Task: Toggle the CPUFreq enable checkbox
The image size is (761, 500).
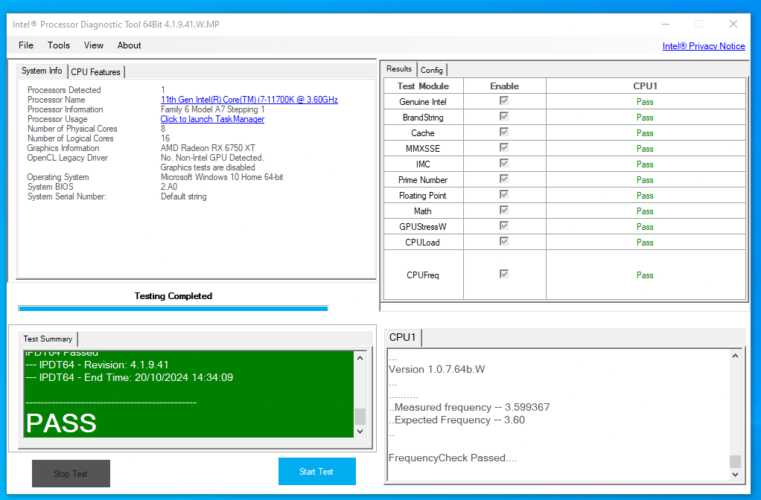Action: [504, 274]
